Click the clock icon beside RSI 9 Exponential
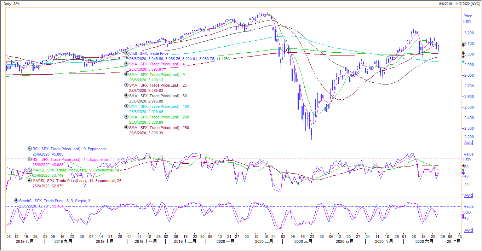The width and height of the screenshot is (482, 251). coord(30,148)
